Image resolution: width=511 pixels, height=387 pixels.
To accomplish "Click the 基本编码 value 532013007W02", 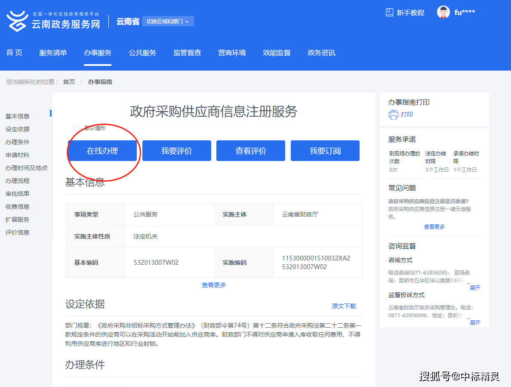I will 156,263.
